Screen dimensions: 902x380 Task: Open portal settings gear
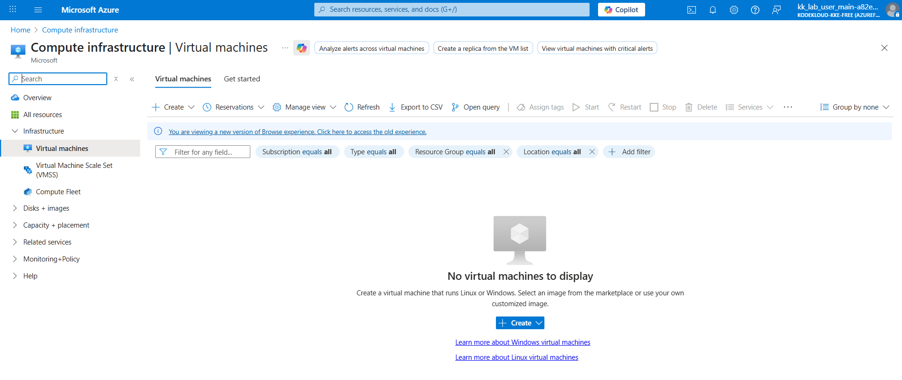point(734,10)
